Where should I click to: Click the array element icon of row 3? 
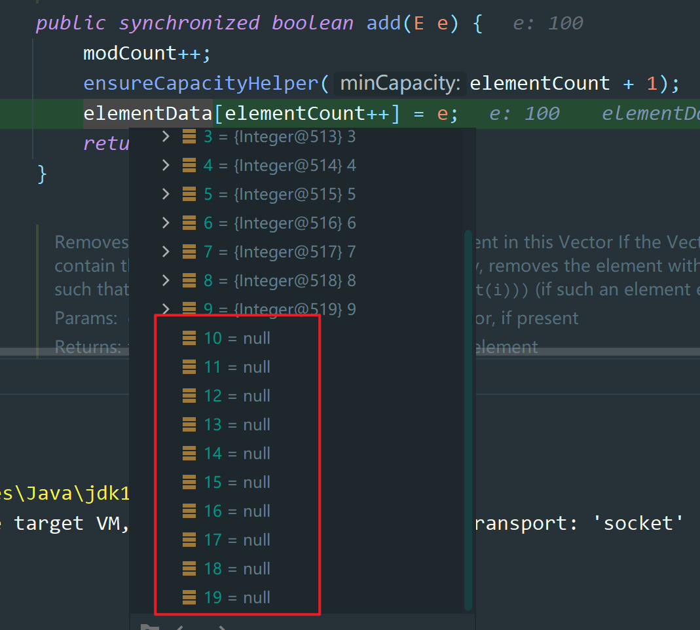[189, 137]
